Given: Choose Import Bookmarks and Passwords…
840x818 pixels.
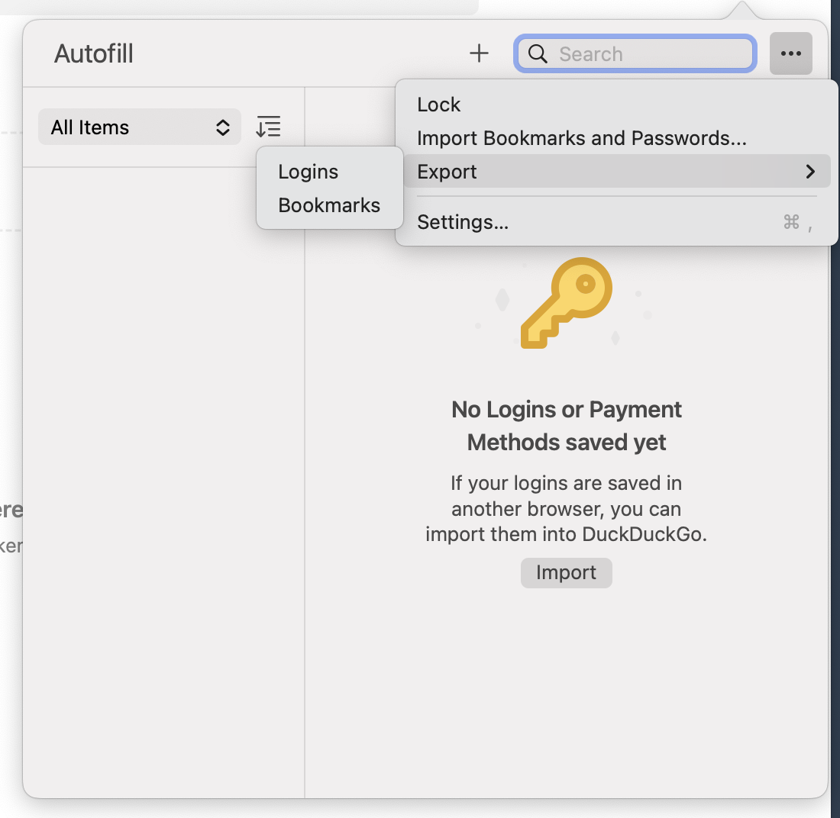Looking at the screenshot, I should coord(616,138).
